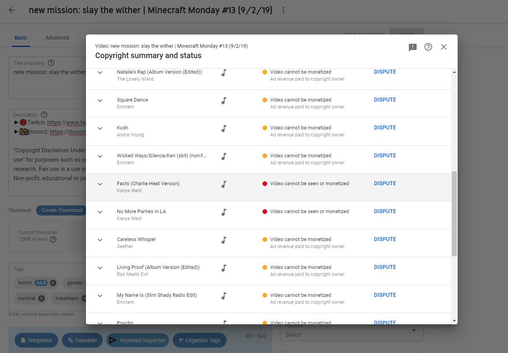
Task: Dispute the Natalie's Rap claim
Action: click(x=385, y=72)
